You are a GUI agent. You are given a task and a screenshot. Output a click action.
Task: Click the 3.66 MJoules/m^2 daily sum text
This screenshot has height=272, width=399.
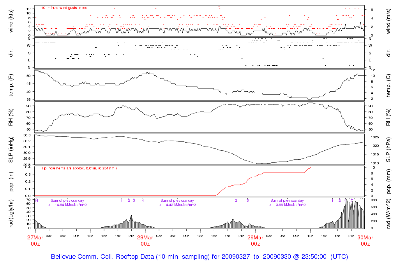click(x=288, y=205)
